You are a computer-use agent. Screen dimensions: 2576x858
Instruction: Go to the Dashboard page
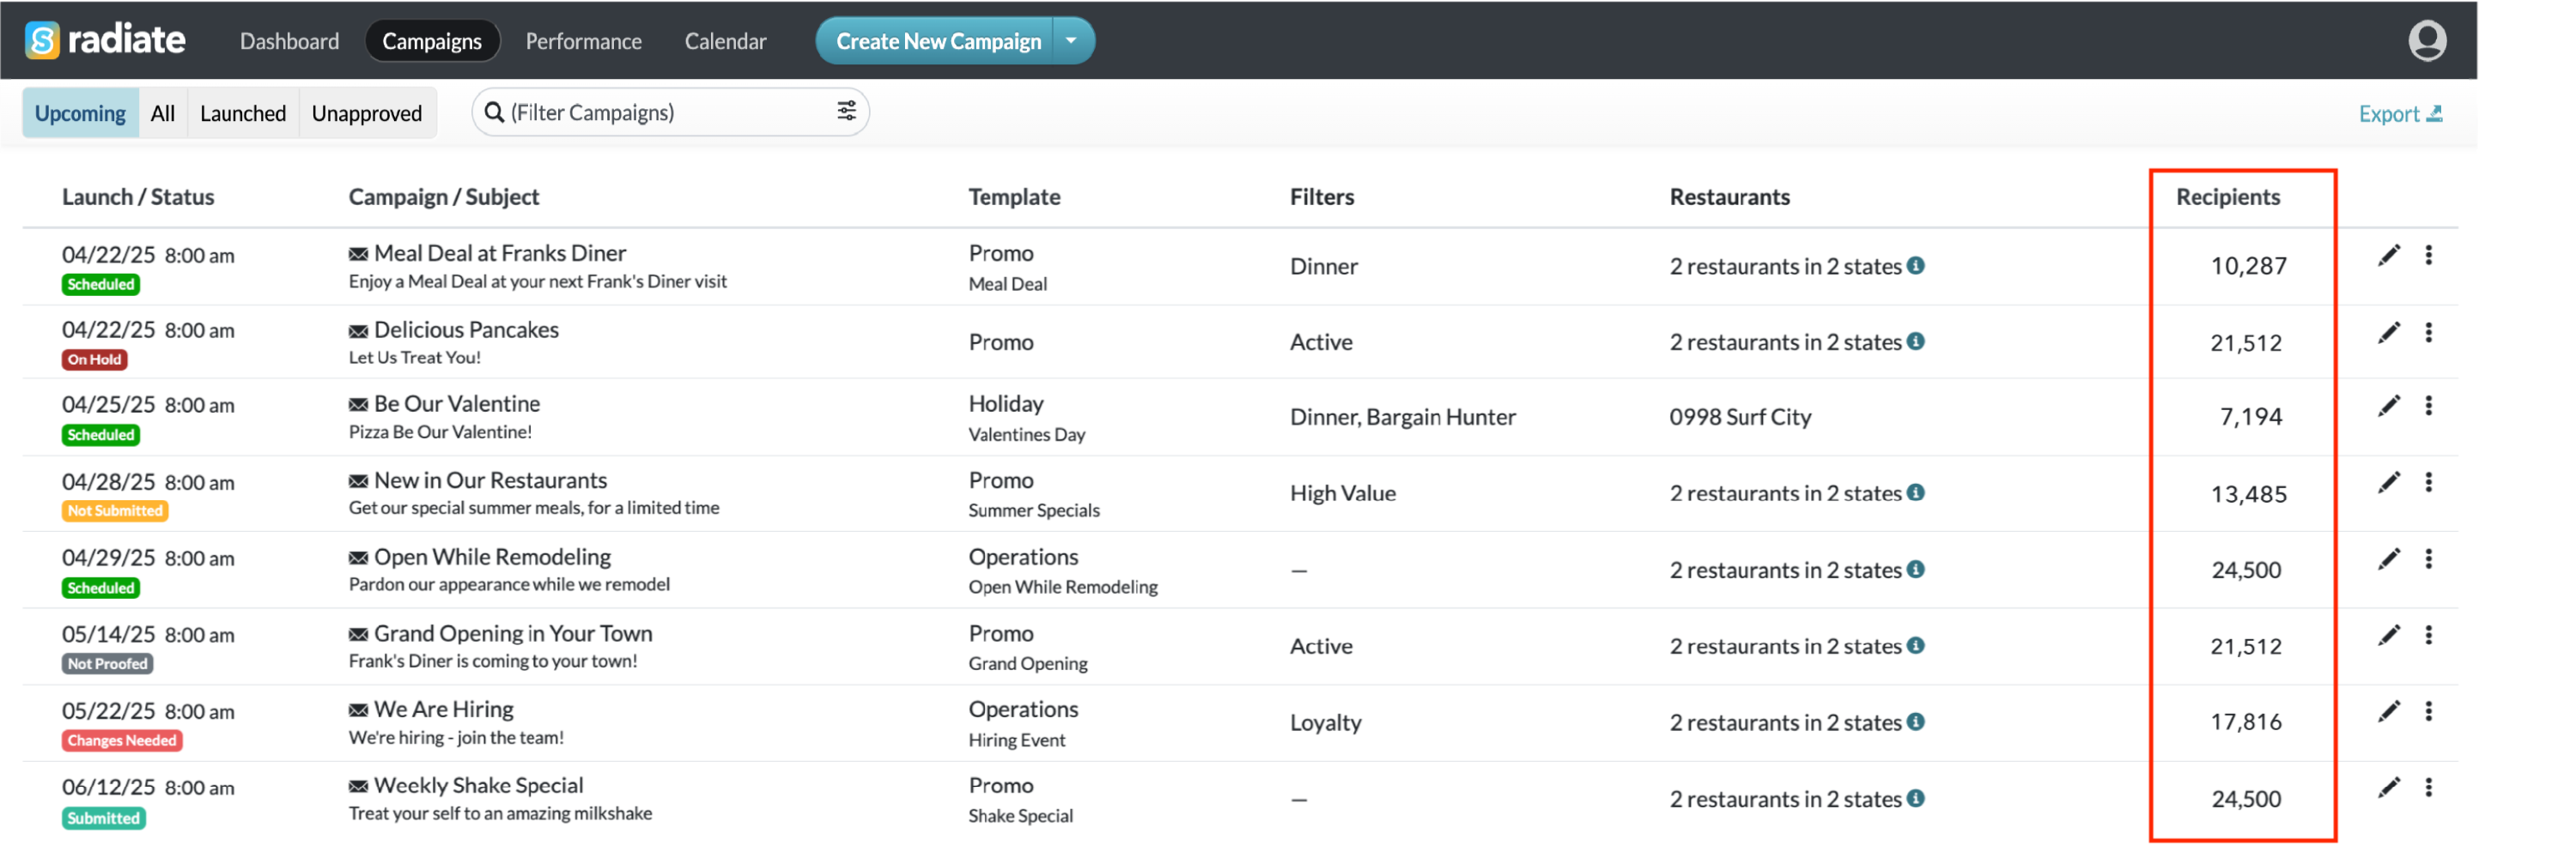[x=289, y=41]
